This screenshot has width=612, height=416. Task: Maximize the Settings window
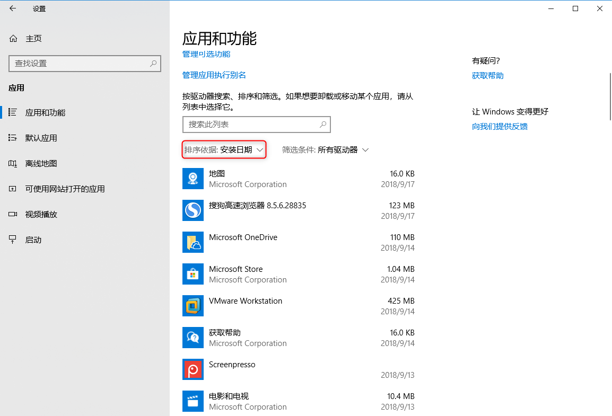click(575, 8)
